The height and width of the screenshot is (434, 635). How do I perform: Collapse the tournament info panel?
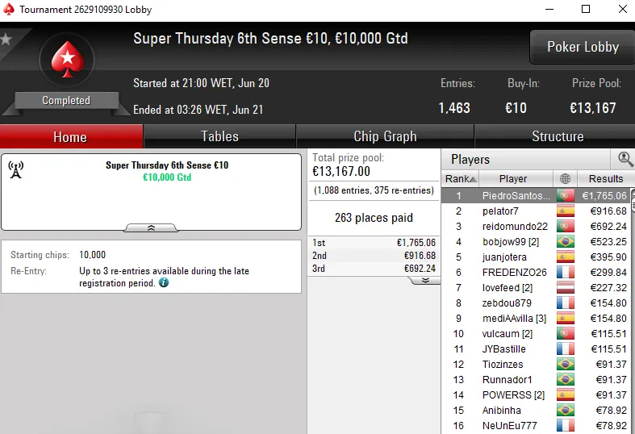tap(151, 228)
